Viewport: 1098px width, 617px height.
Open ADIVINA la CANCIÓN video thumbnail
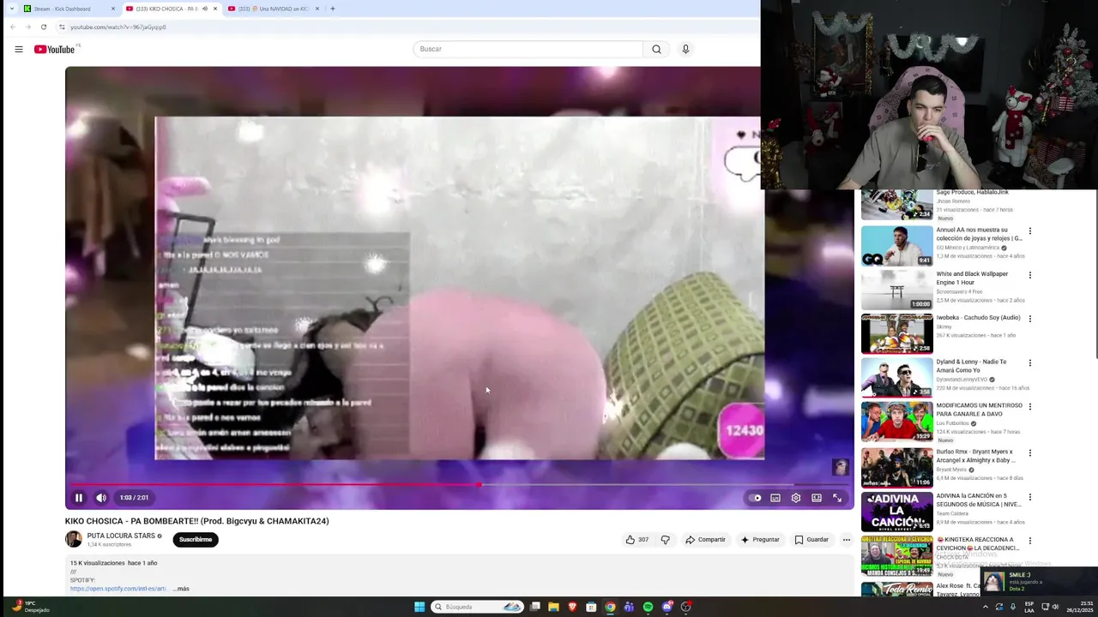(x=896, y=512)
